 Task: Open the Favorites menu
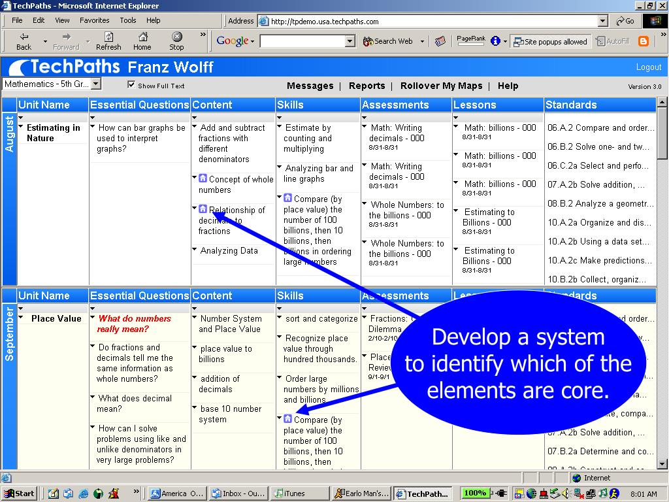(94, 20)
